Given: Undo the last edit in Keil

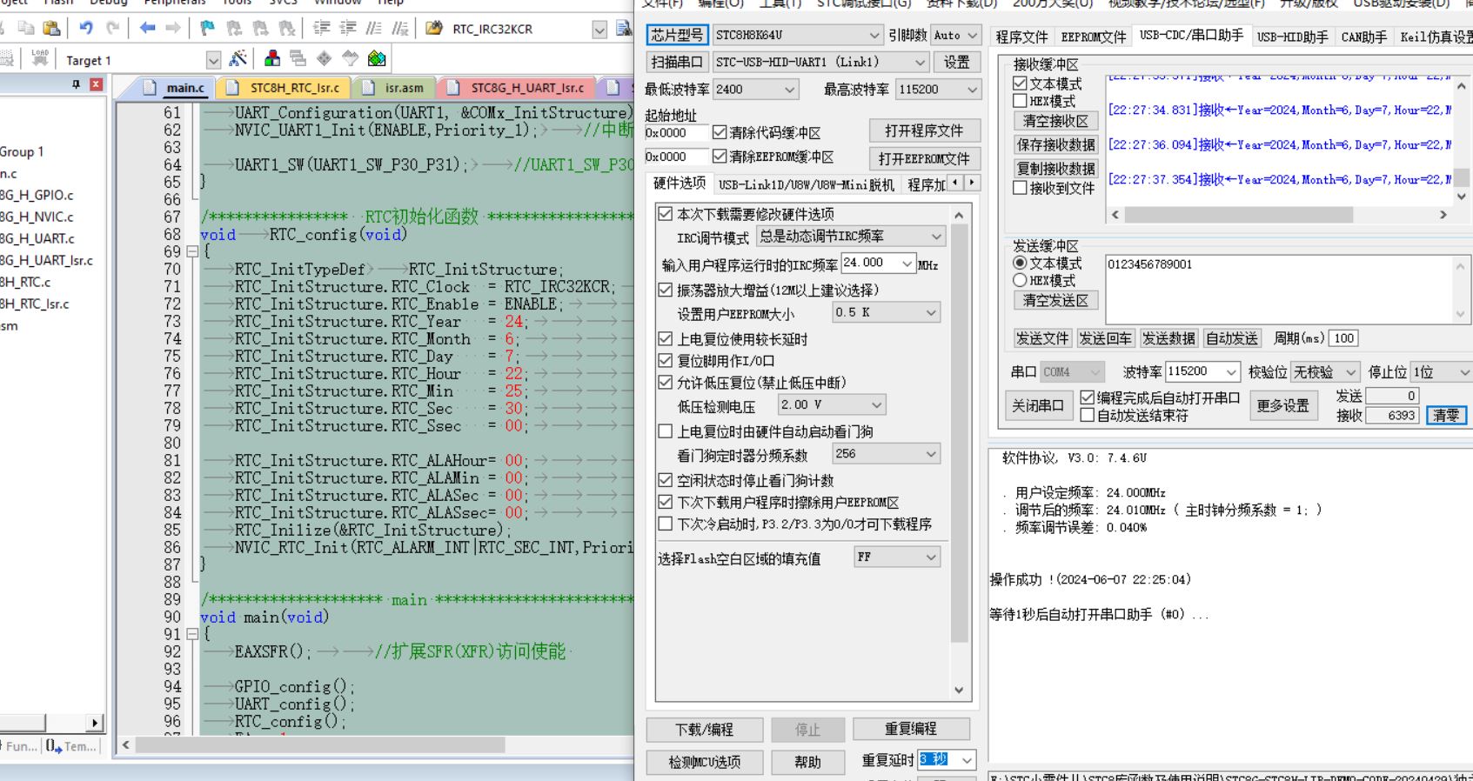Looking at the screenshot, I should click(86, 29).
